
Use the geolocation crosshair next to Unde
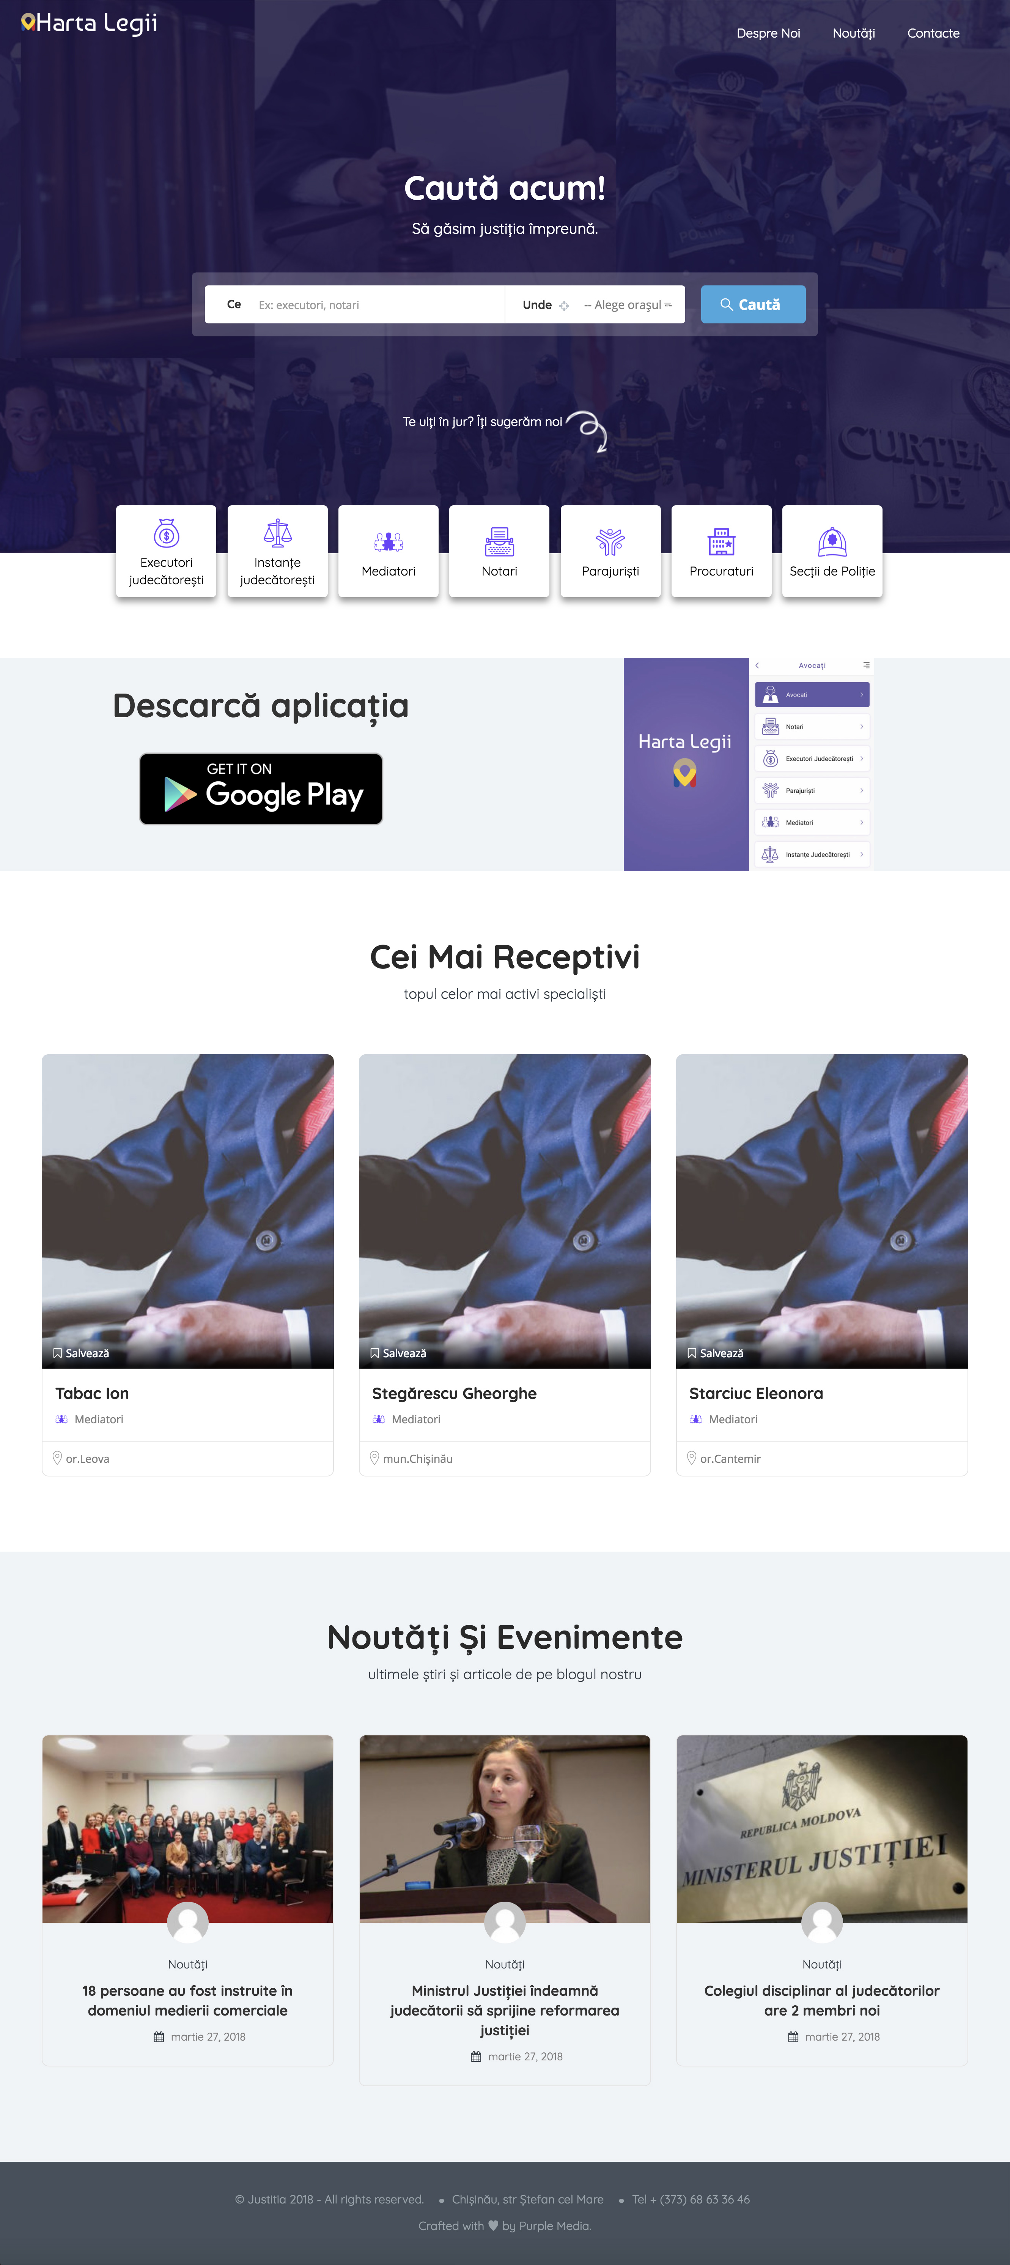(x=564, y=305)
